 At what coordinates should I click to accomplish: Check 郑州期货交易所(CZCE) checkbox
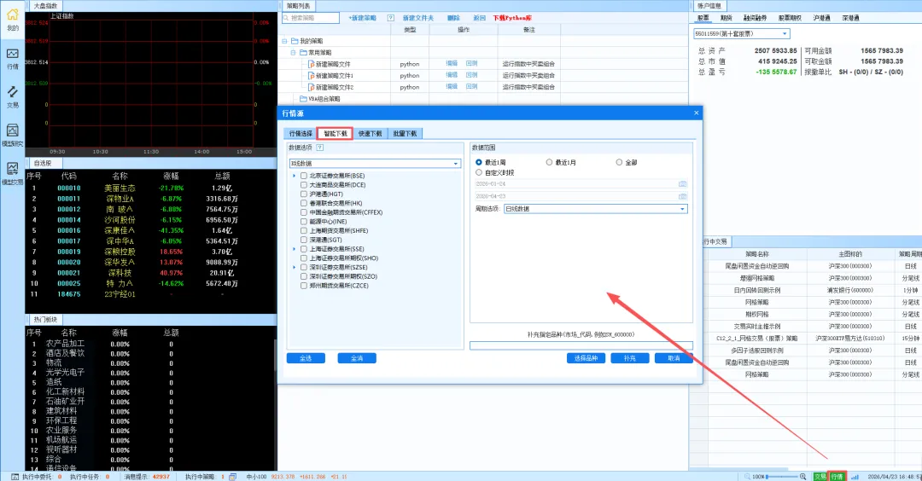303,286
